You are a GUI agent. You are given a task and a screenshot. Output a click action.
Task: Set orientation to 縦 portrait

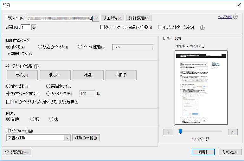(x=32, y=119)
